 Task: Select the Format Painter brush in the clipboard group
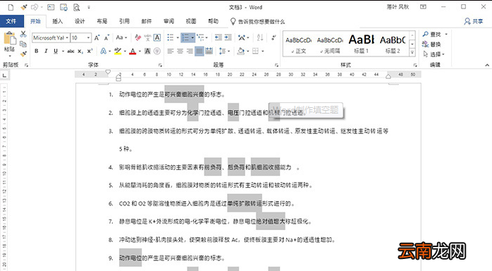pos(23,54)
